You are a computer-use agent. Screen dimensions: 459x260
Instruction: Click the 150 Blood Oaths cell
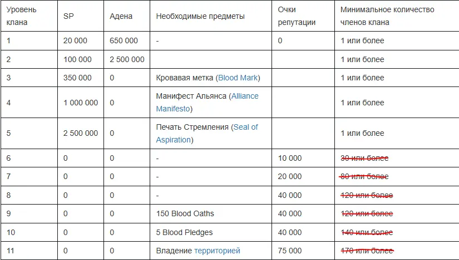(185, 214)
